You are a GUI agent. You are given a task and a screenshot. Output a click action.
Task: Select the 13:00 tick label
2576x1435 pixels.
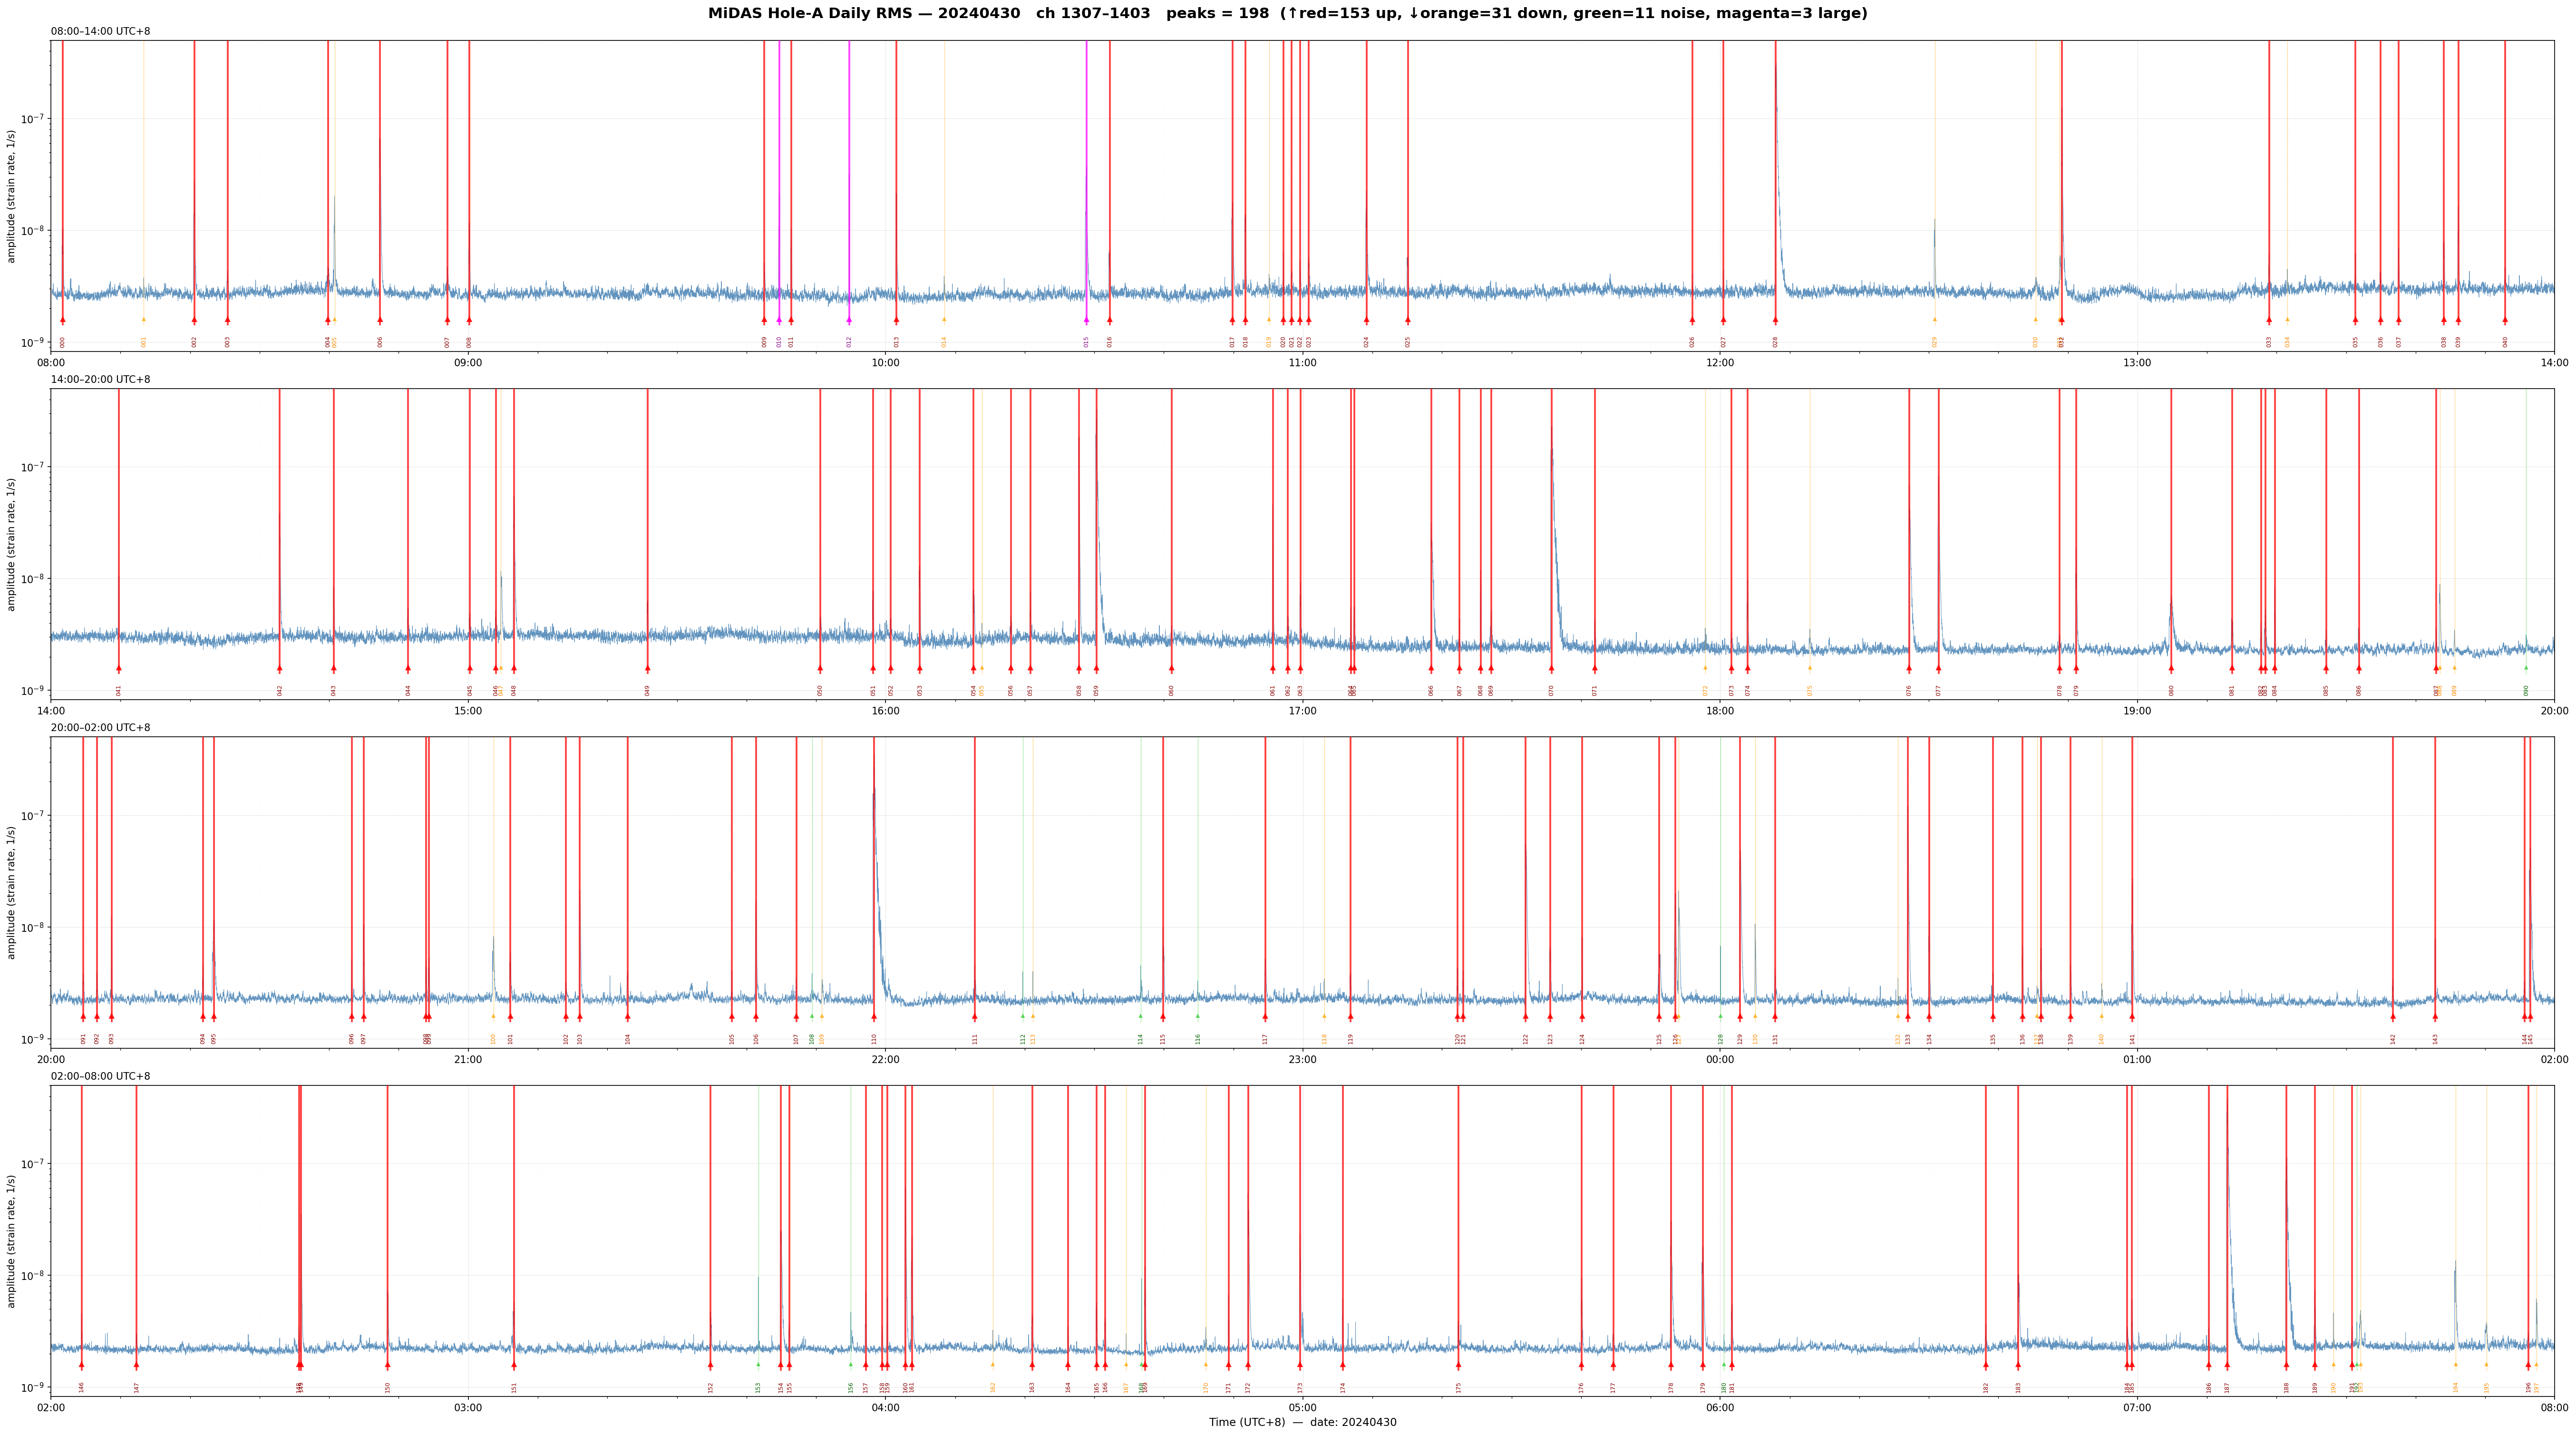point(2137,362)
